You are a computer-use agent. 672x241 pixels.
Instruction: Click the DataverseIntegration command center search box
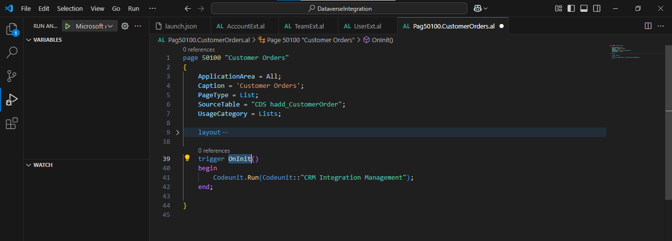pos(339,8)
